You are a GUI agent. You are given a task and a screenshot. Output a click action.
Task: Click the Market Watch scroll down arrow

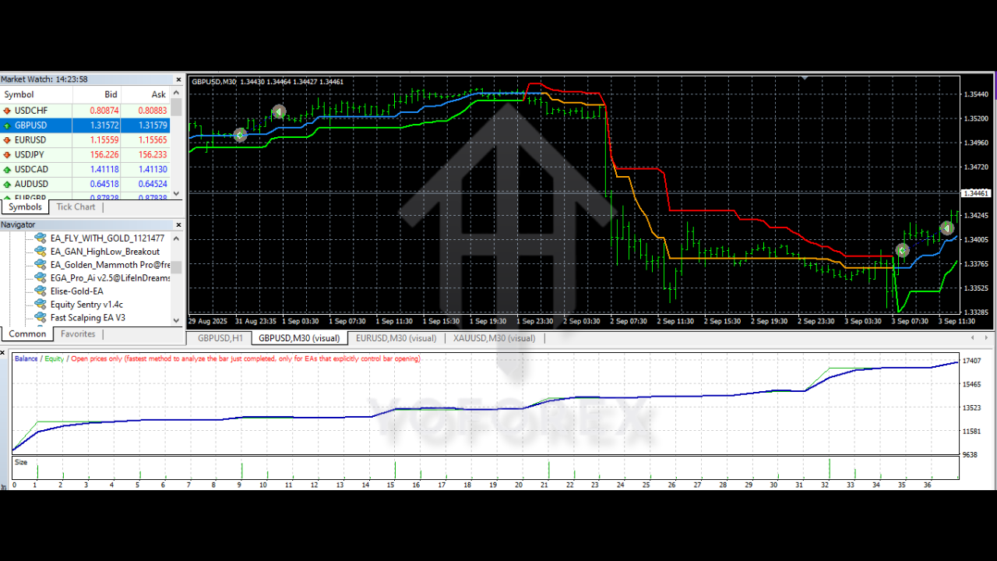coord(177,193)
